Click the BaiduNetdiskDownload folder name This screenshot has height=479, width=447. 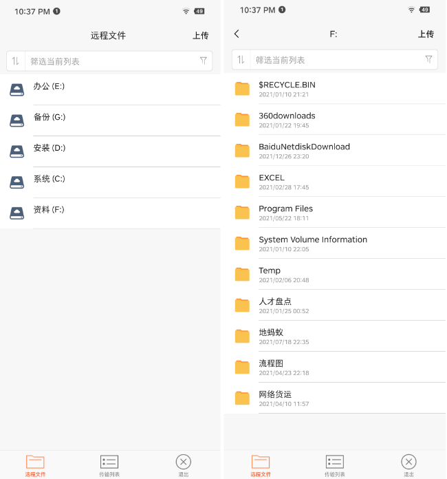pyautogui.click(x=305, y=147)
